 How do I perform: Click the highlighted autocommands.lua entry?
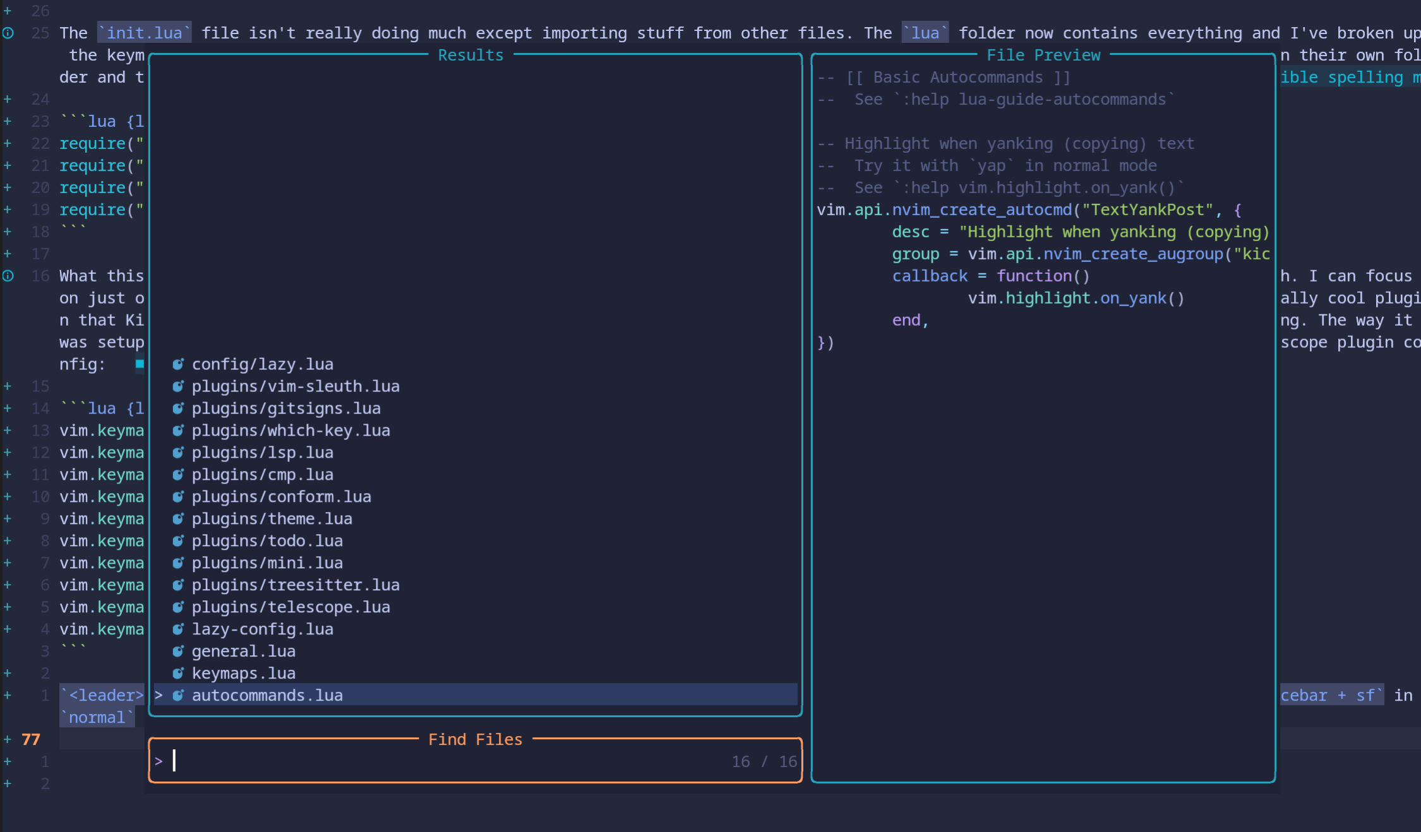click(x=476, y=695)
